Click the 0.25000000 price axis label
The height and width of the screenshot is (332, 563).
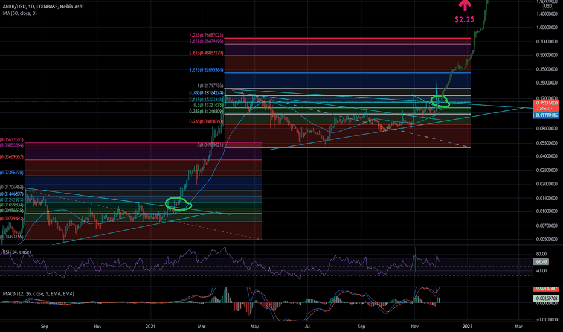(547, 83)
